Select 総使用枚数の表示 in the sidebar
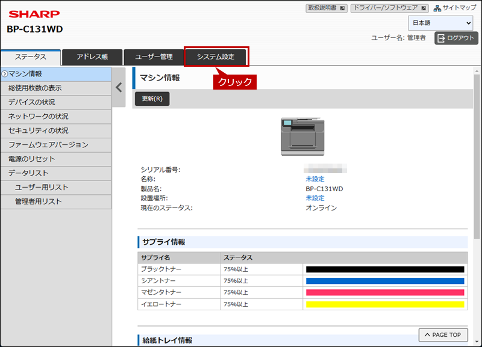Image resolution: width=482 pixels, height=347 pixels. (x=35, y=88)
